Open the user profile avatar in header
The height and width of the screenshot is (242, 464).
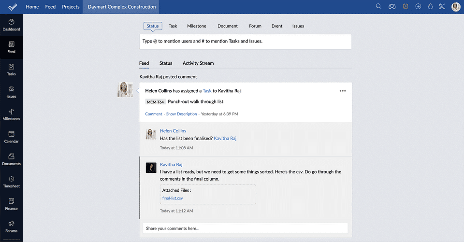click(x=456, y=7)
